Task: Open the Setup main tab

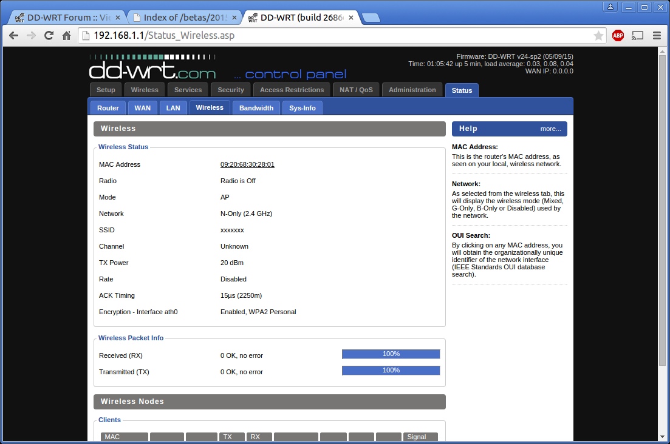Action: [106, 90]
